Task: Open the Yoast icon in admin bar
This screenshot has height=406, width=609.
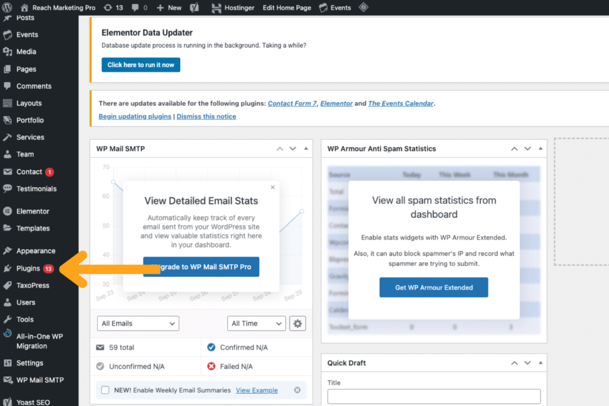Action: 194,7
